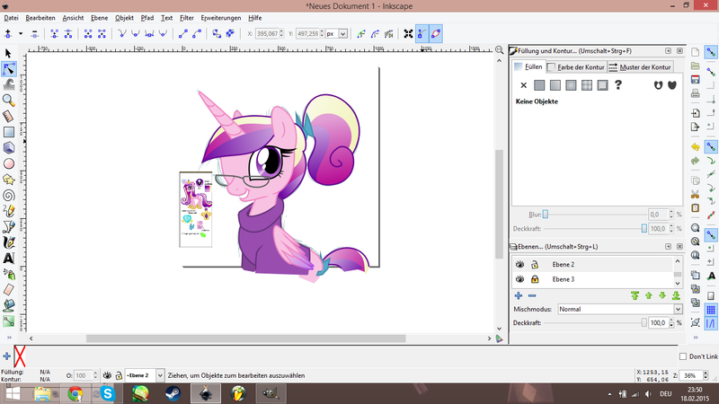Pick the Spiral tool
719x404 pixels.
pos(9,195)
